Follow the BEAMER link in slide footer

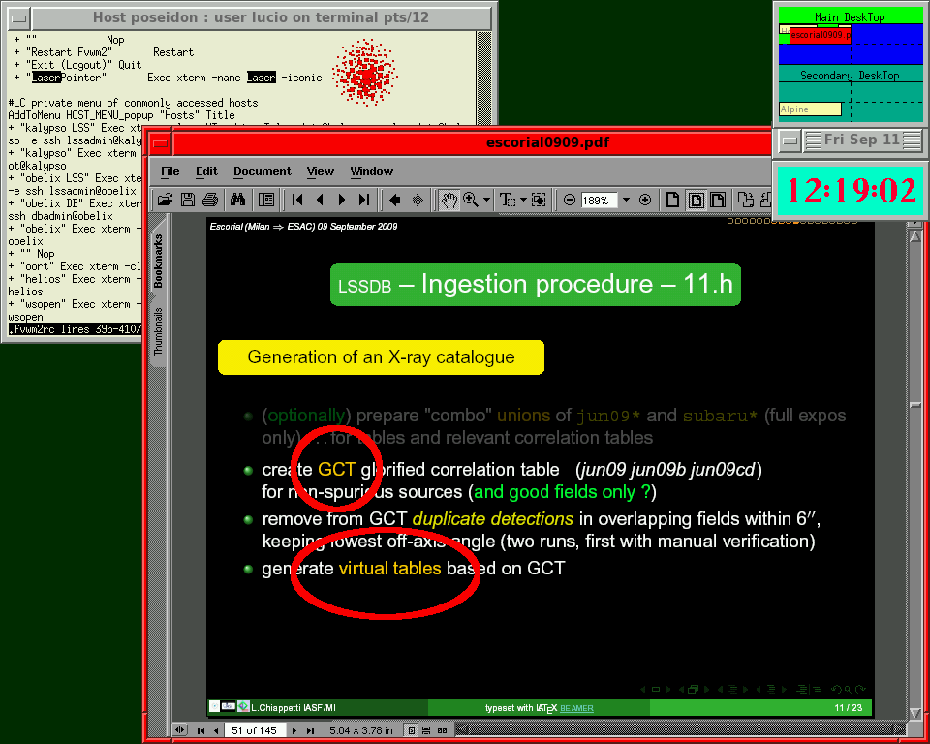(576, 708)
